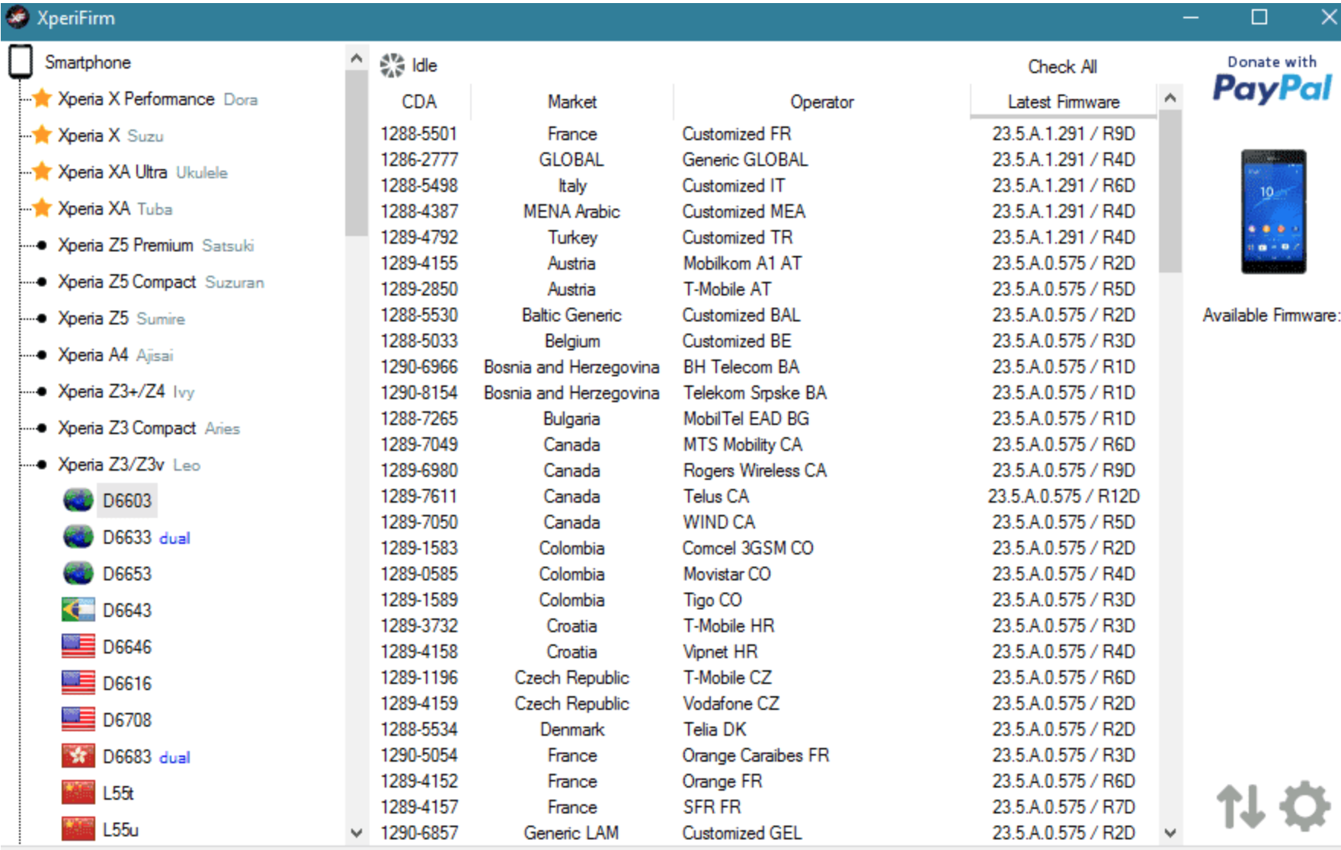Click the US flag icon next to D6616

click(x=78, y=683)
